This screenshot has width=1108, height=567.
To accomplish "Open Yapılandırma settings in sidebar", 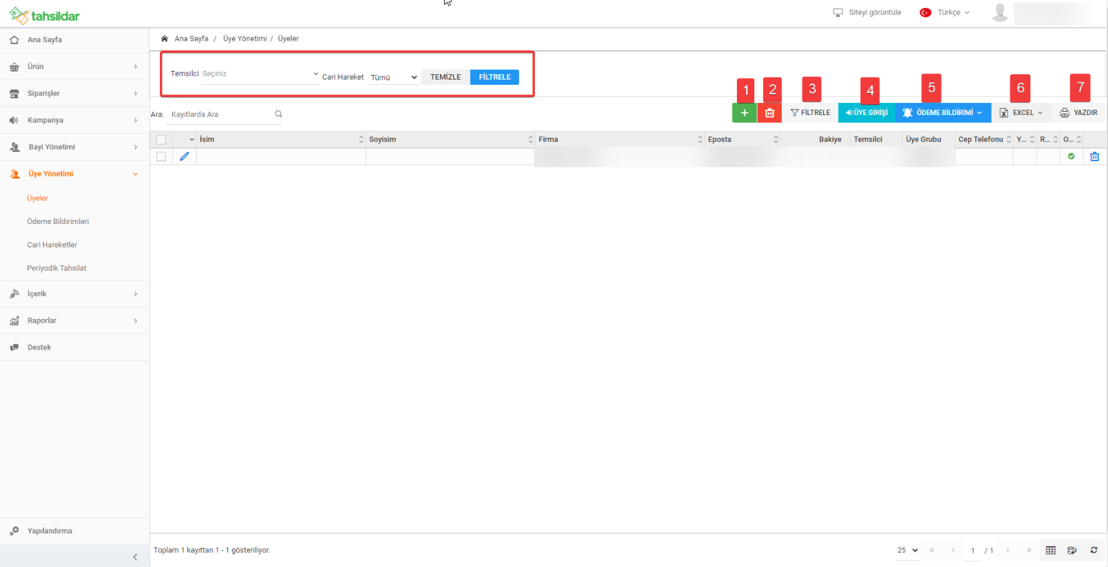I will point(74,531).
